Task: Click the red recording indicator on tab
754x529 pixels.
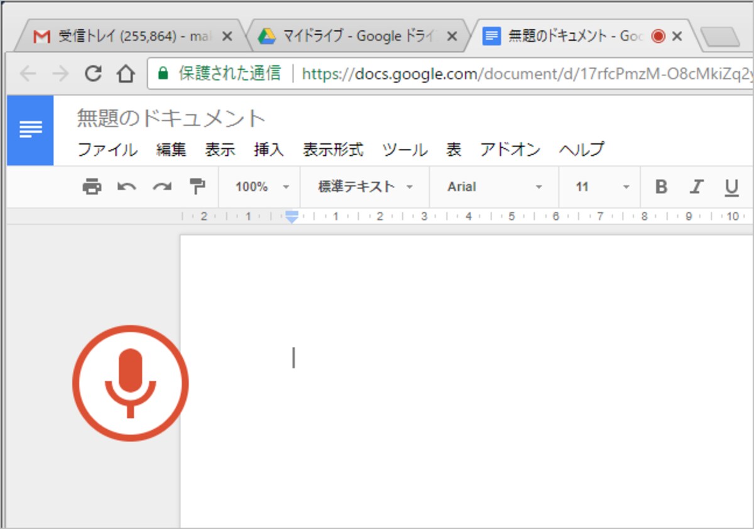Action: pos(658,36)
